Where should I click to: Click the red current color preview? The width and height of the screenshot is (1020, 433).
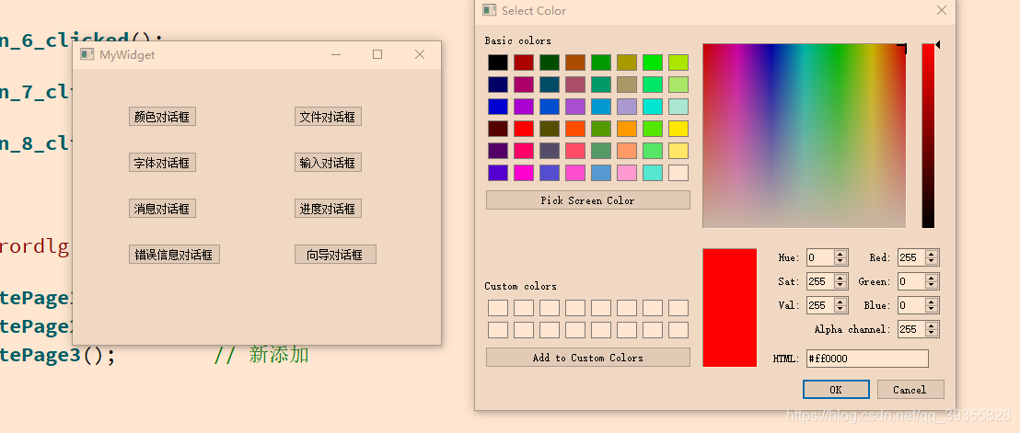(729, 307)
